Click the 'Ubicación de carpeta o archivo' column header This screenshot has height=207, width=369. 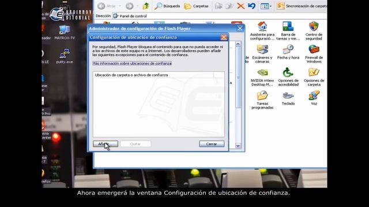(153, 75)
